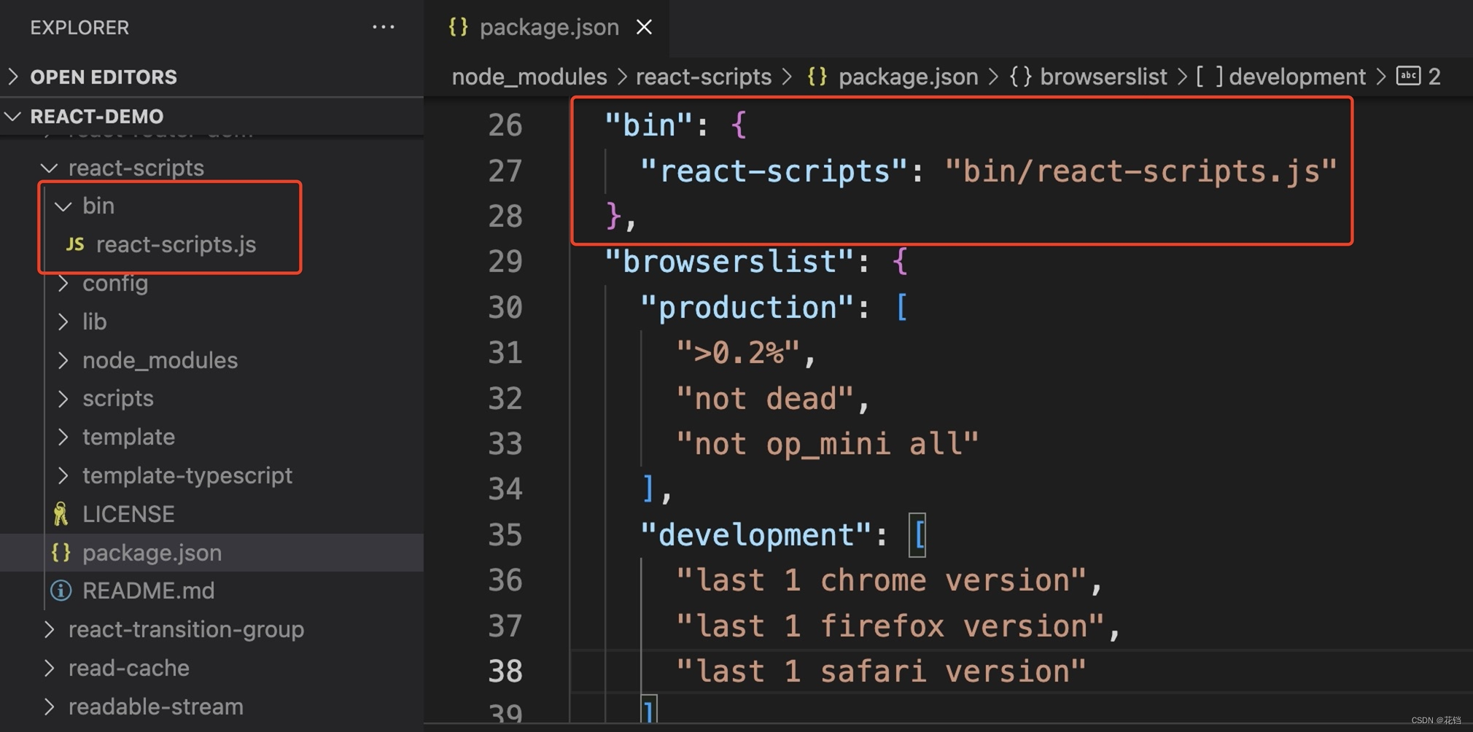1473x732 pixels.
Task: Click the "production" key
Action: (747, 308)
